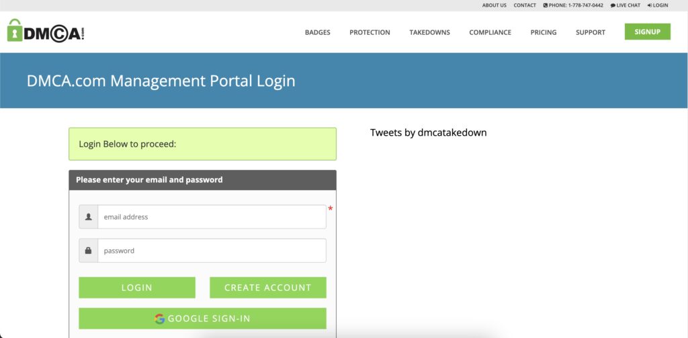The height and width of the screenshot is (338, 688).
Task: Click the user icon beside email field
Action: click(x=89, y=217)
